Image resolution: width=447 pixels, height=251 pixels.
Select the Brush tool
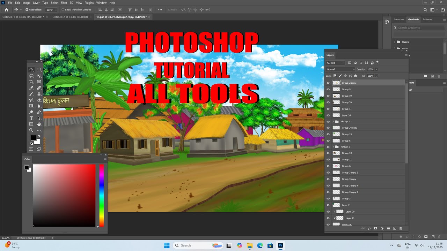coord(31,94)
